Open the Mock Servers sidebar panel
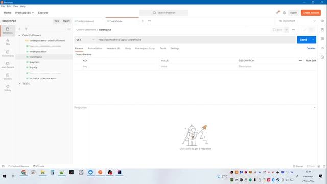This screenshot has width=327, height=184. pos(8,65)
